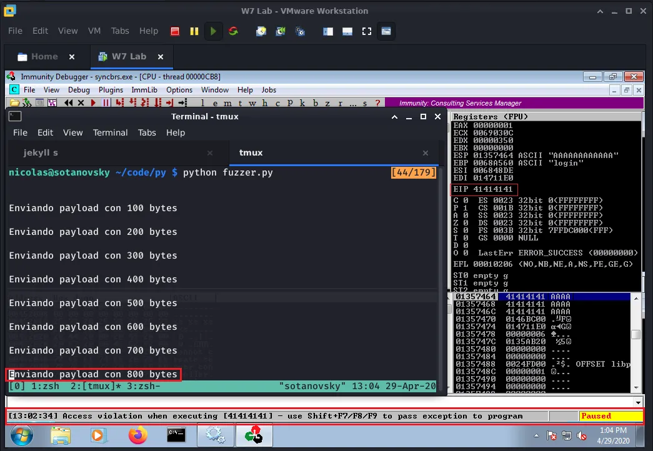Show memory map with 'm' button
Image resolution: width=653 pixels, height=451 pixels.
click(227, 103)
